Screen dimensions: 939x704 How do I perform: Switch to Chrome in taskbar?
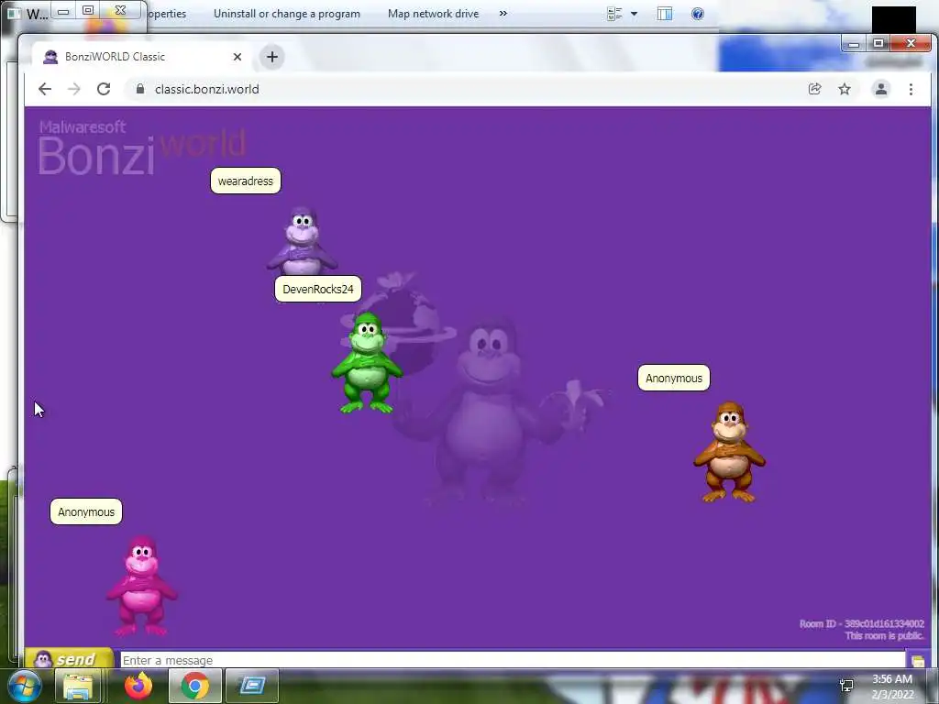coord(194,686)
